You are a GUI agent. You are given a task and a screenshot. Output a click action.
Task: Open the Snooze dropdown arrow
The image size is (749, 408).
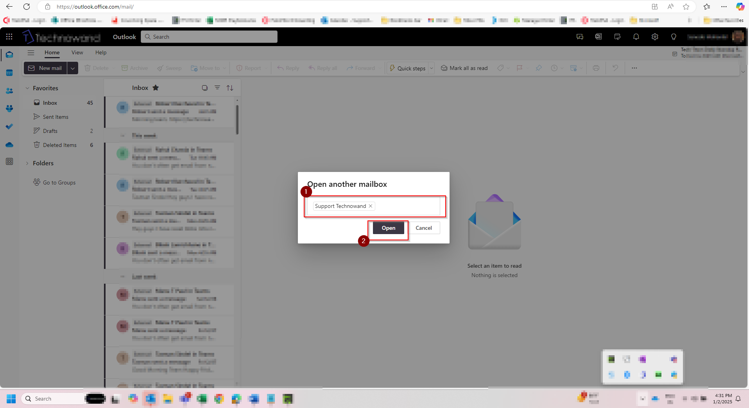562,68
